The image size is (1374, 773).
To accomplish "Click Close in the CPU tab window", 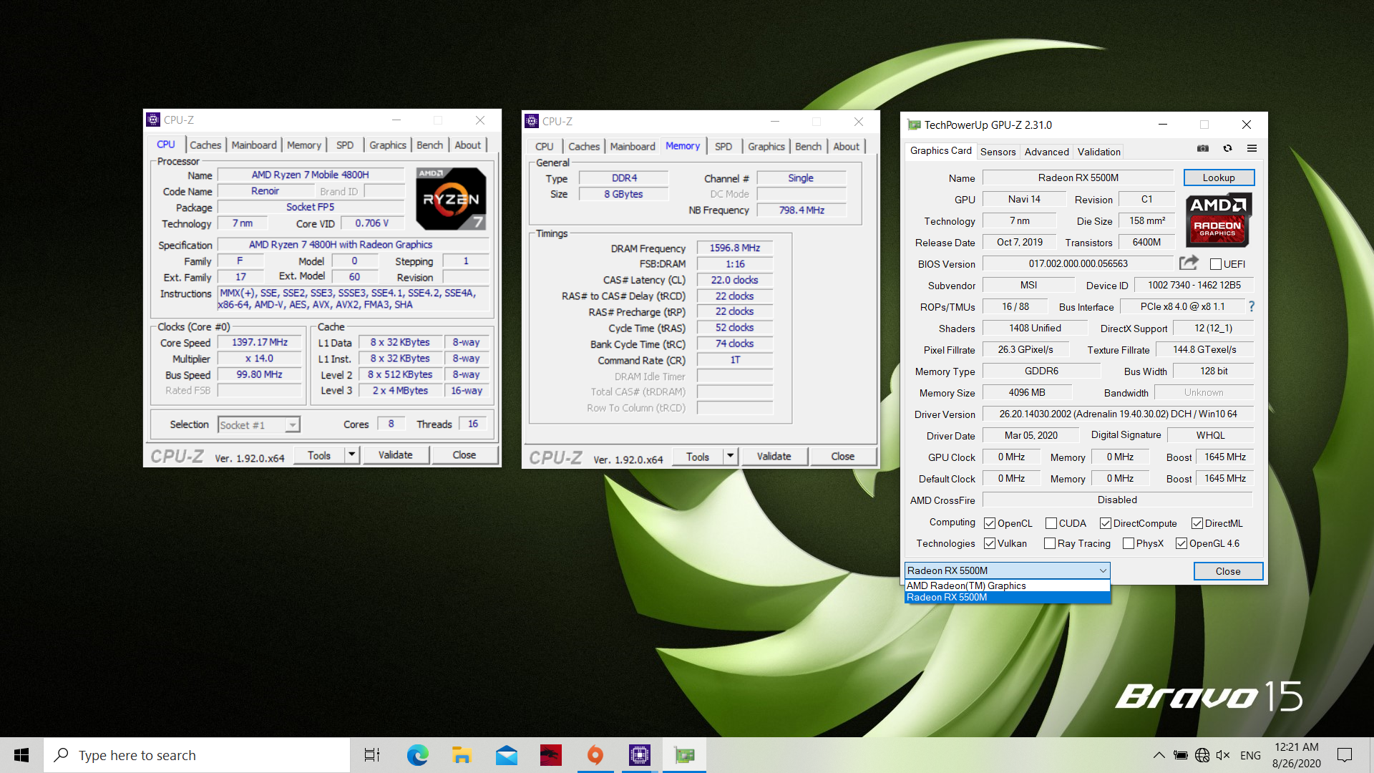I will pos(464,454).
